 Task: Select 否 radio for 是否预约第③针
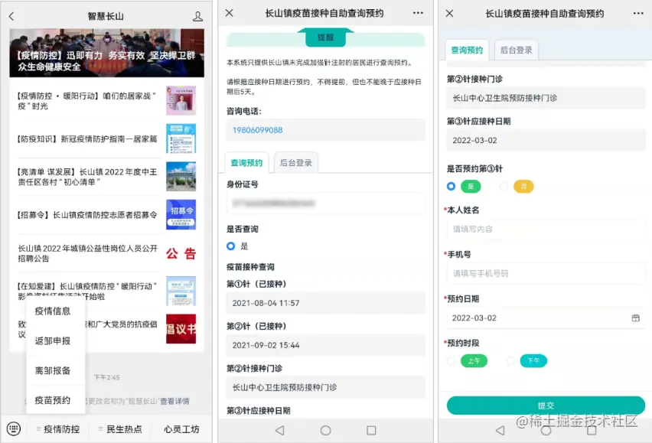click(x=504, y=186)
